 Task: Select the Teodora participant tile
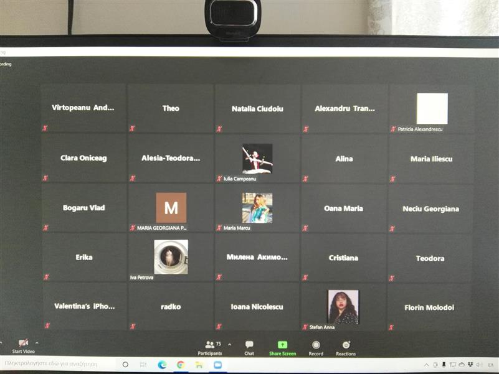tap(430, 258)
